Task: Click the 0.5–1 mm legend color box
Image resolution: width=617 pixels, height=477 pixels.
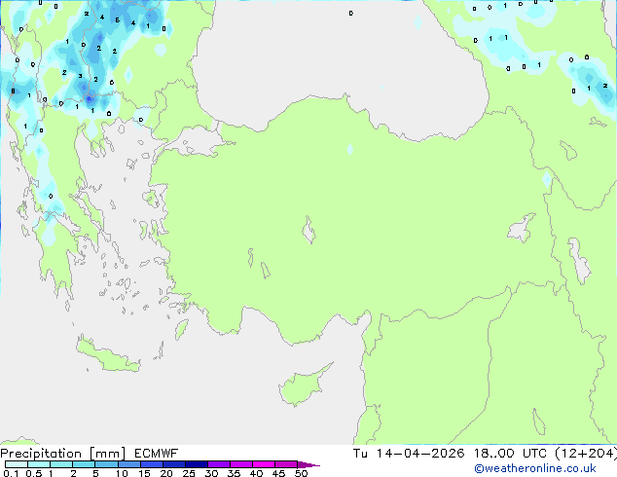Action: coord(39,464)
